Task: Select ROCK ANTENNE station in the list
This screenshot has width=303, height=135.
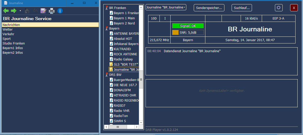Action: tap(125, 54)
